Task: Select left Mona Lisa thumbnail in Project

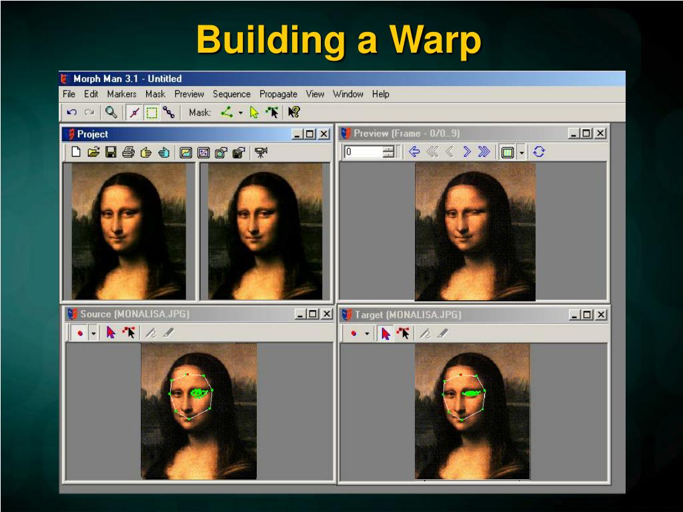Action: pyautogui.click(x=129, y=231)
